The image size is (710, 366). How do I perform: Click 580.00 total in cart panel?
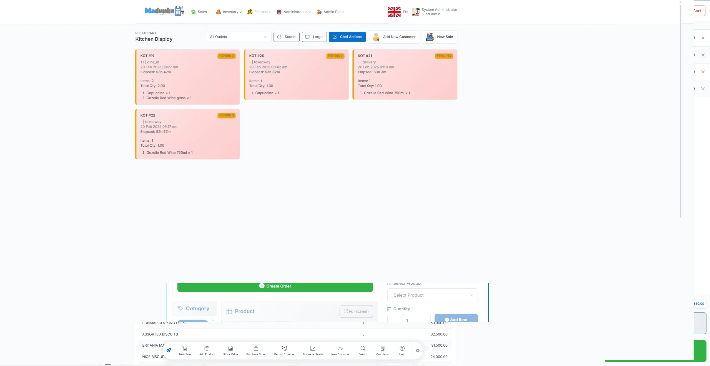tap(699, 304)
